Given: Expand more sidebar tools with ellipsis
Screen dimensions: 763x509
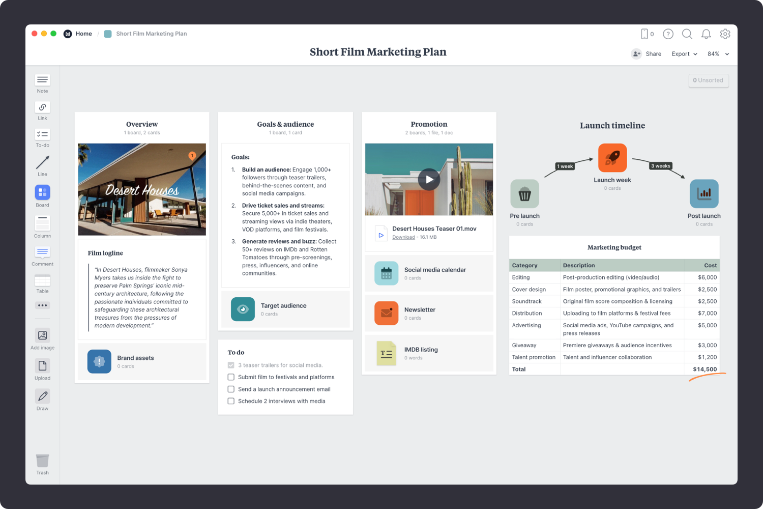Looking at the screenshot, I should [x=42, y=305].
